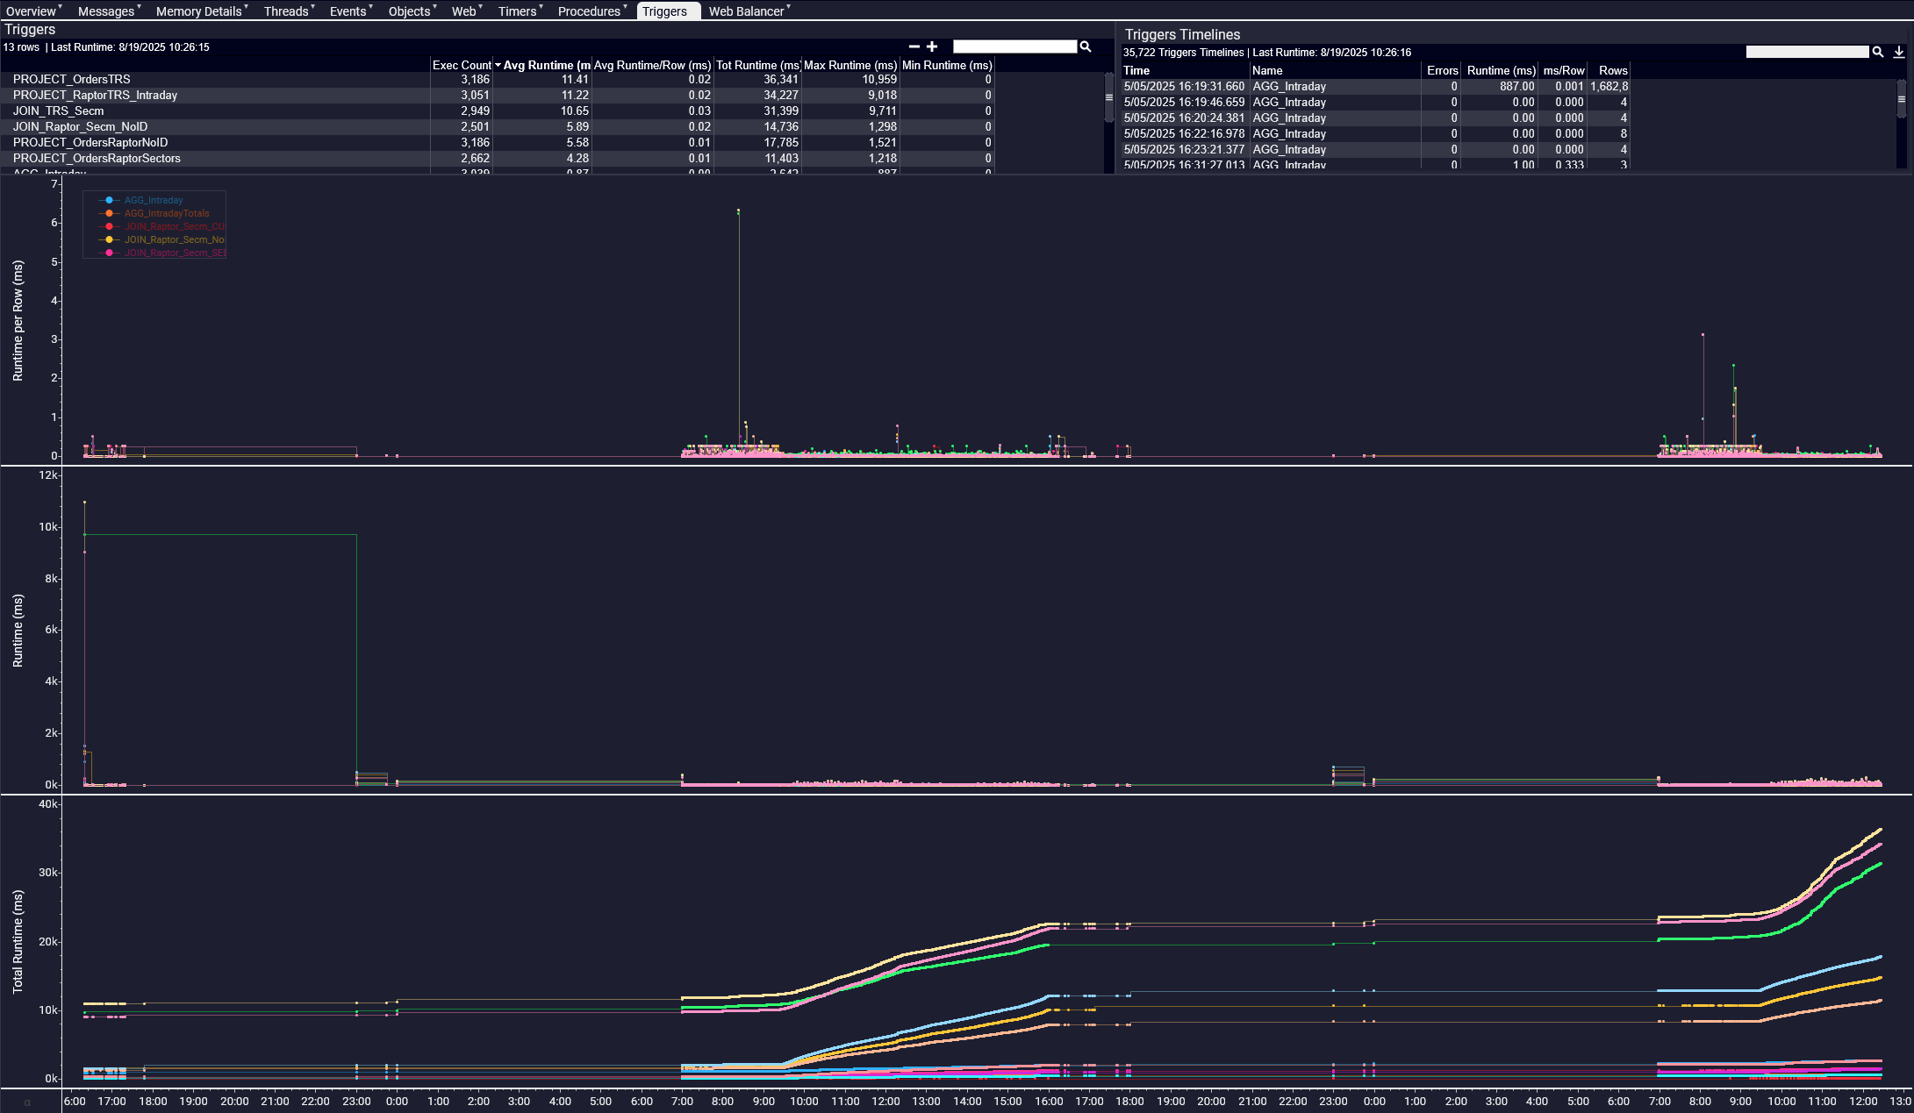Click the small icon at bottom-left corner

click(27, 1102)
